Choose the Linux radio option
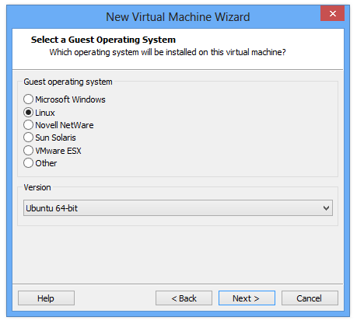Viewport: 357px width, 324px height. coord(28,113)
